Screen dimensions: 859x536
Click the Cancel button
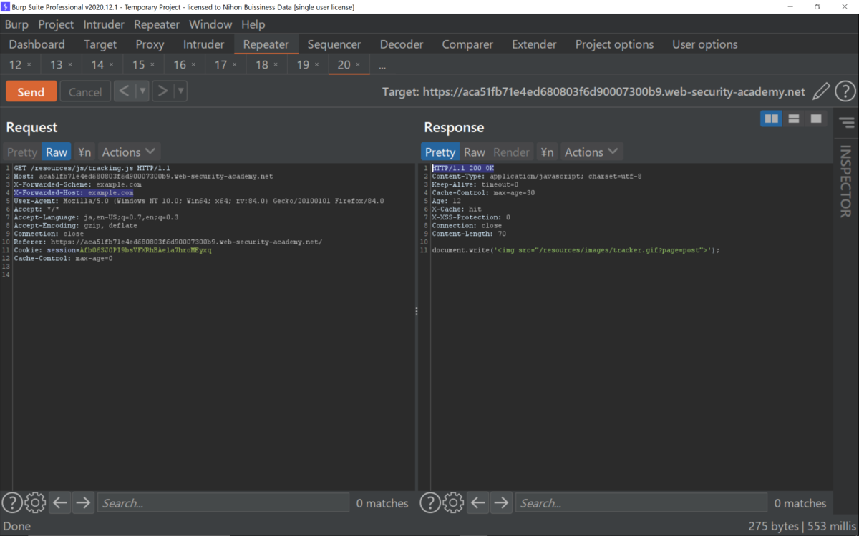[85, 91]
